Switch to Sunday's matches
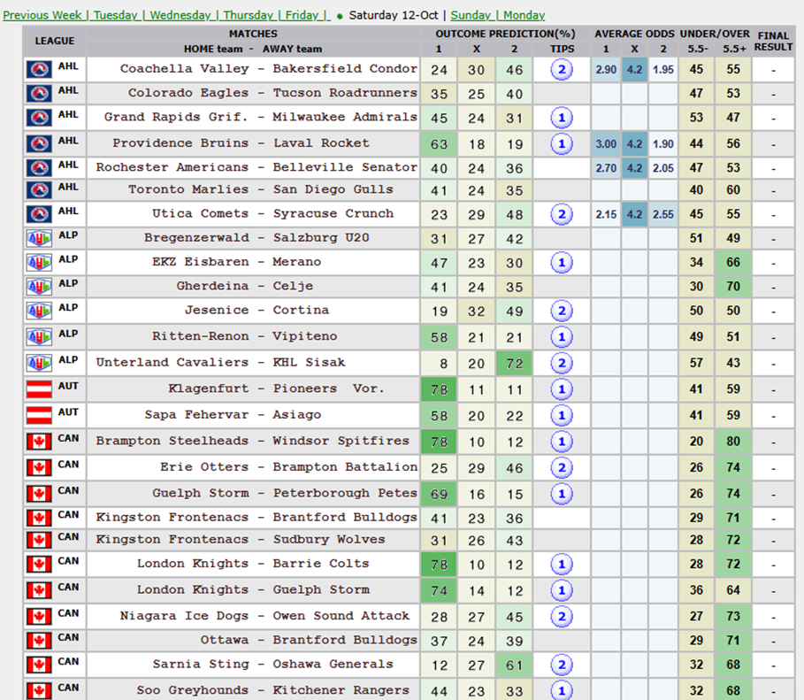This screenshot has width=804, height=700. [x=471, y=15]
